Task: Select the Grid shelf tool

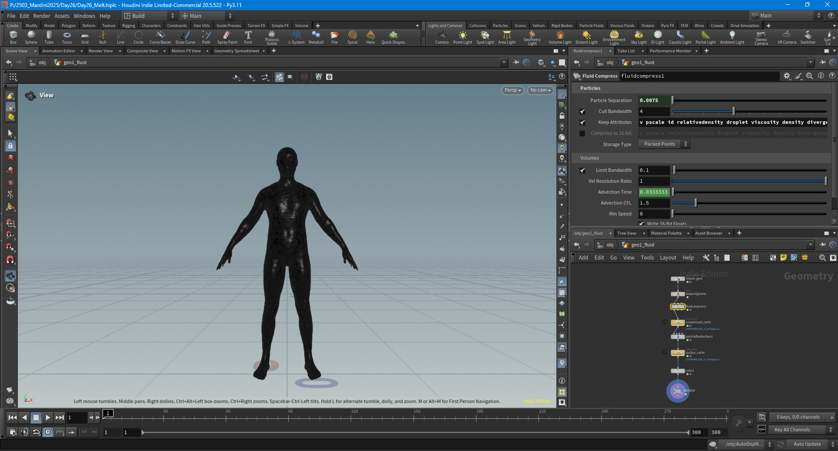Action: coord(85,37)
